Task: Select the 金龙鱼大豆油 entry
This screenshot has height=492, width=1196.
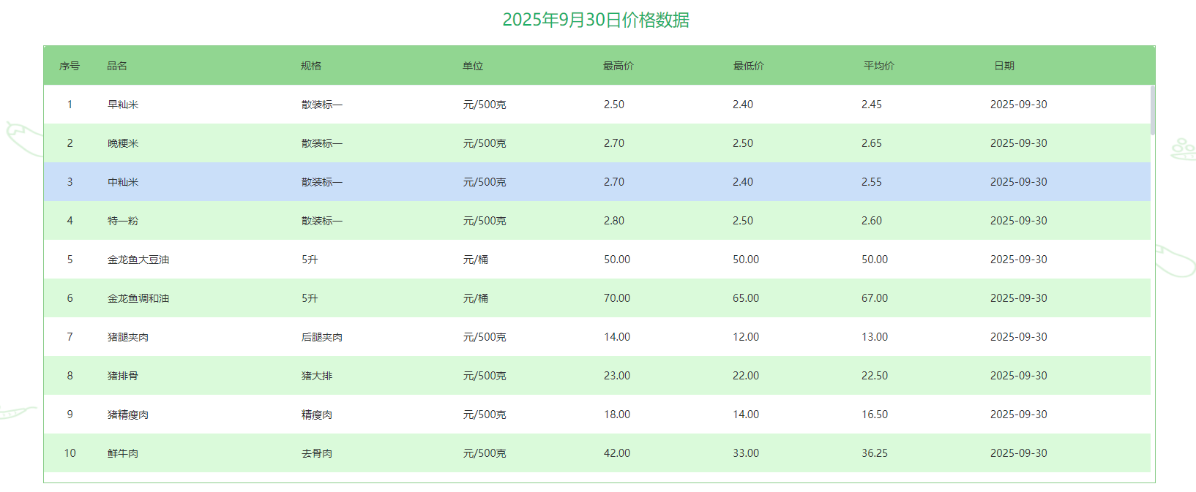Action: tap(138, 260)
